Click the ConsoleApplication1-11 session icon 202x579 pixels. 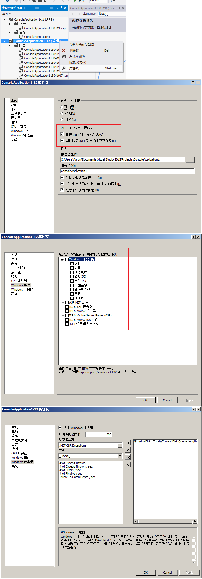11,19
